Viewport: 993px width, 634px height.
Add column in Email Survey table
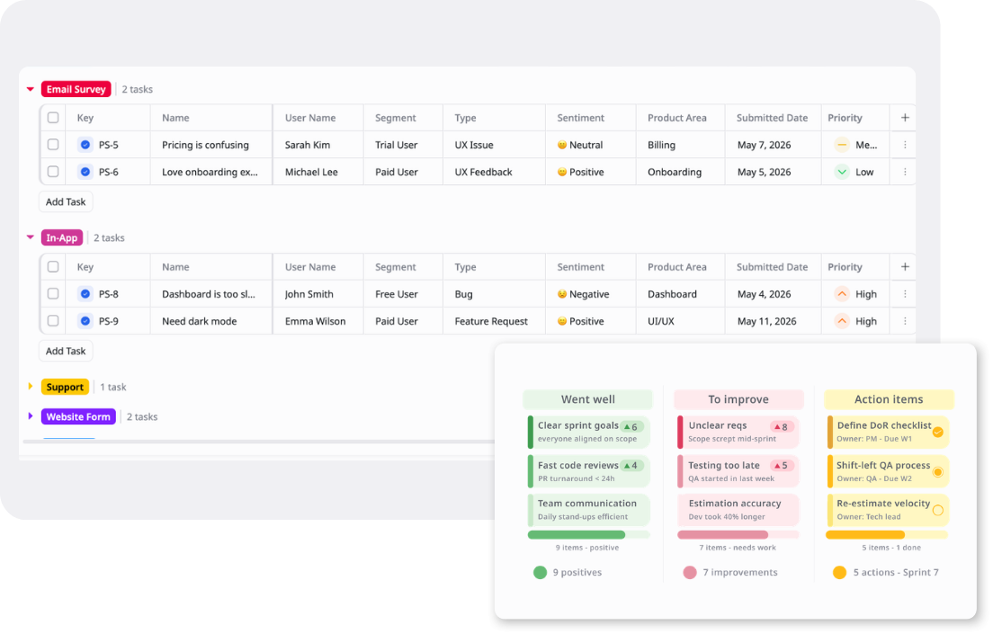point(905,118)
